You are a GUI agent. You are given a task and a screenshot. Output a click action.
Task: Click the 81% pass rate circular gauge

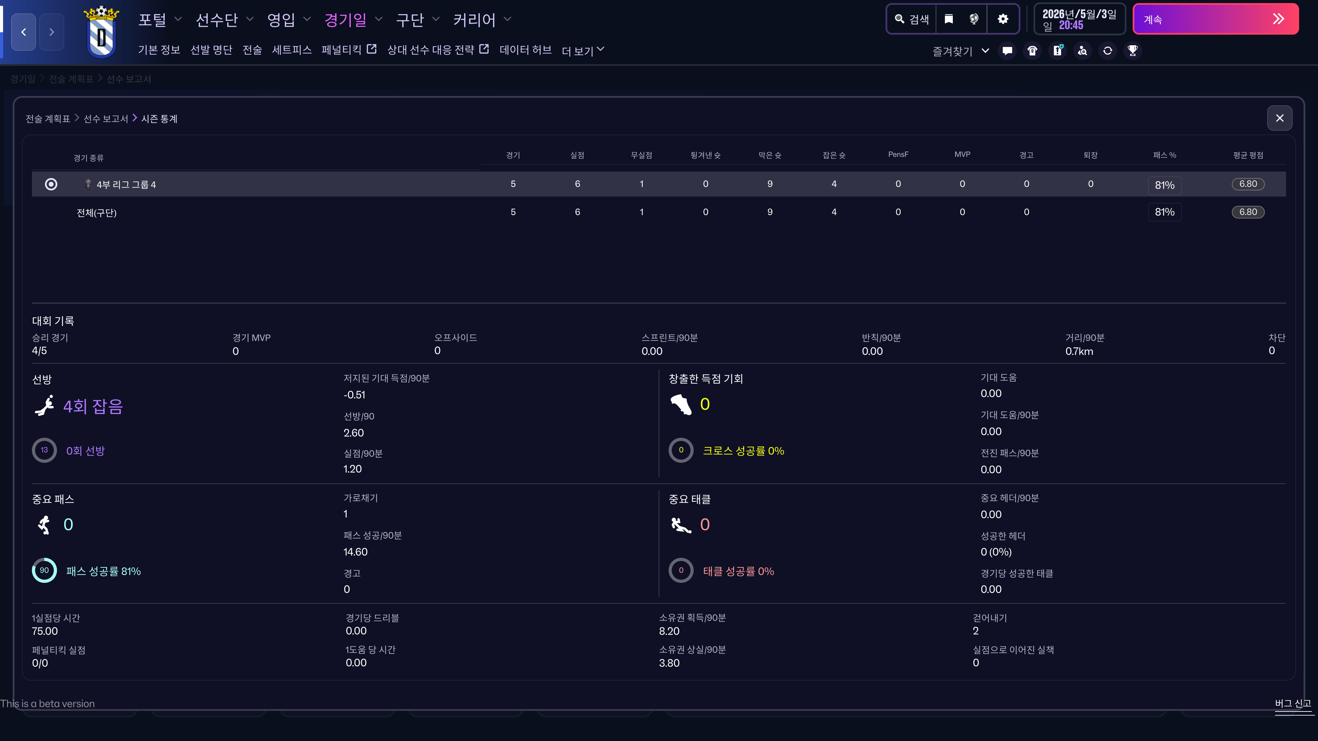pos(45,571)
